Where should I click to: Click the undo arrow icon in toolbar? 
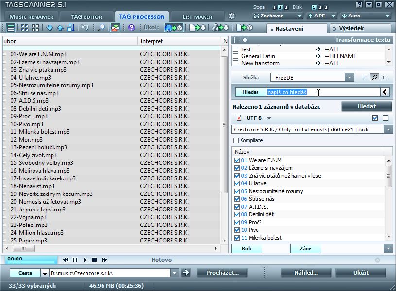tap(85, 28)
